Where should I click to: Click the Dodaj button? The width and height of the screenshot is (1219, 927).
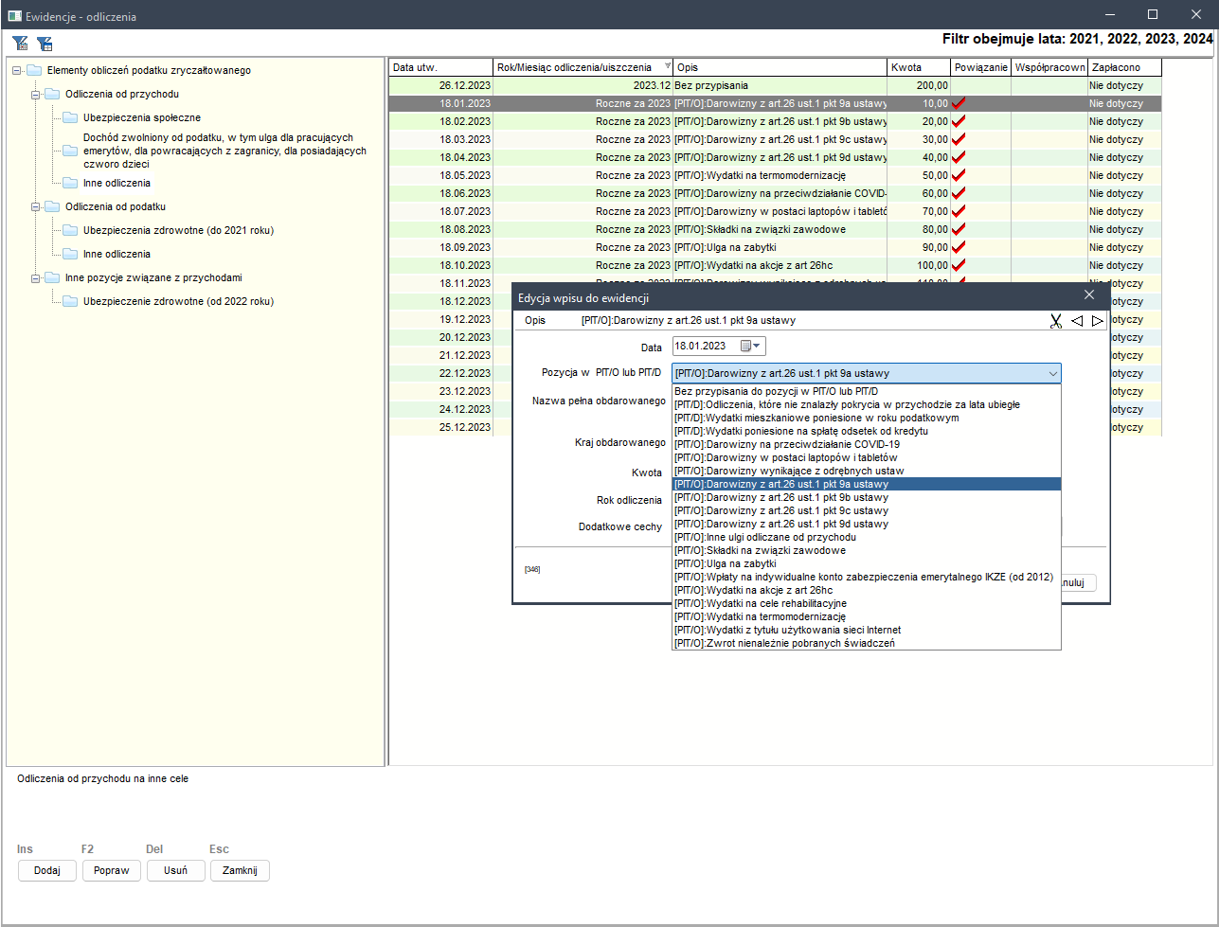coord(47,870)
